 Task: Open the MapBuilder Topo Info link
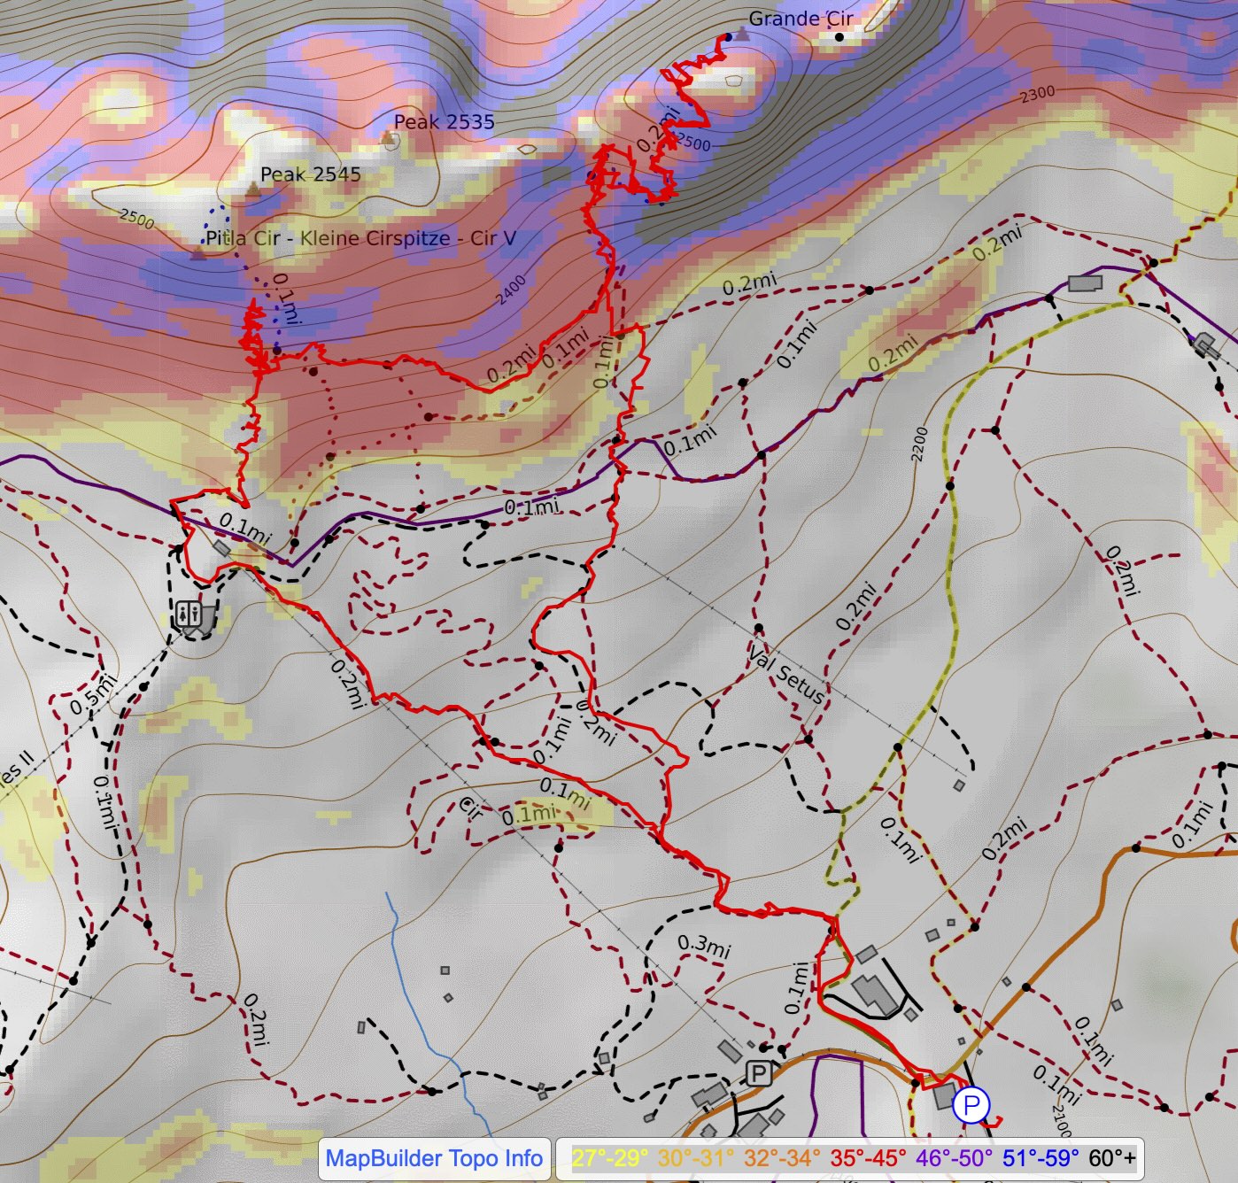(x=434, y=1158)
